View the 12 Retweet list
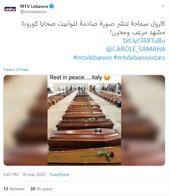This screenshot has width=170, height=196. click(x=14, y=189)
